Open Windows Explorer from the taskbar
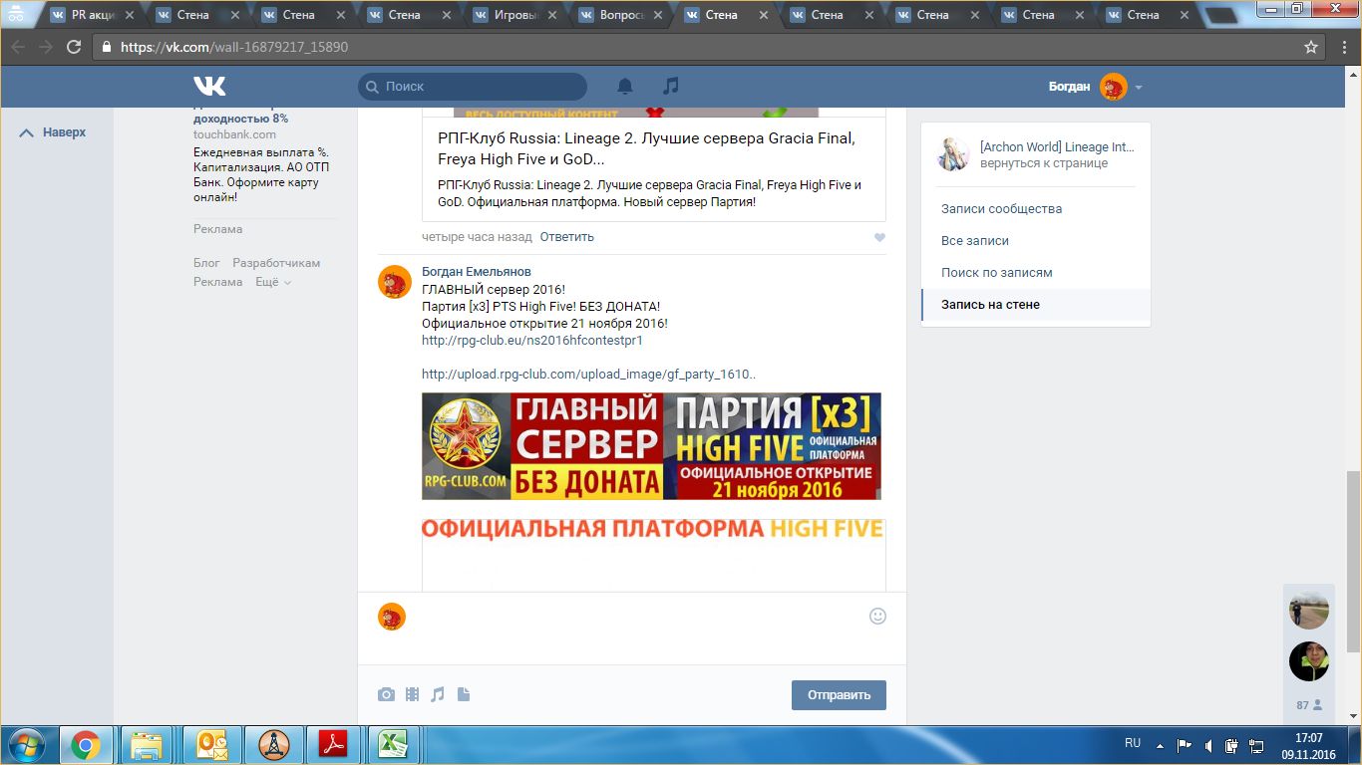 [147, 745]
